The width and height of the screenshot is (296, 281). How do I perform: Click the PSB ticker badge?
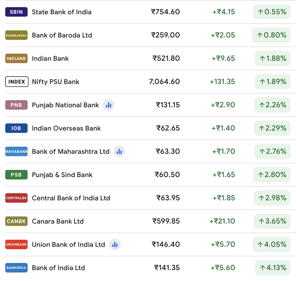click(16, 175)
